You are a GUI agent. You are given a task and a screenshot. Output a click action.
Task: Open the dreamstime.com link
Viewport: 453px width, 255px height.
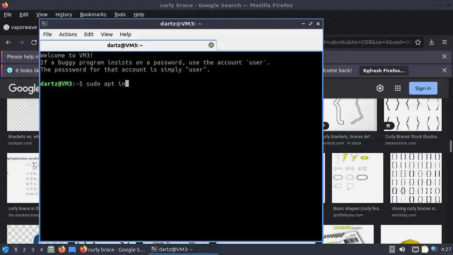pyautogui.click(x=400, y=143)
